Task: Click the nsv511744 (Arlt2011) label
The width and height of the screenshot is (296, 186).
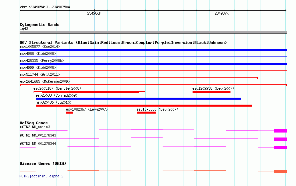Action: coord(40,74)
